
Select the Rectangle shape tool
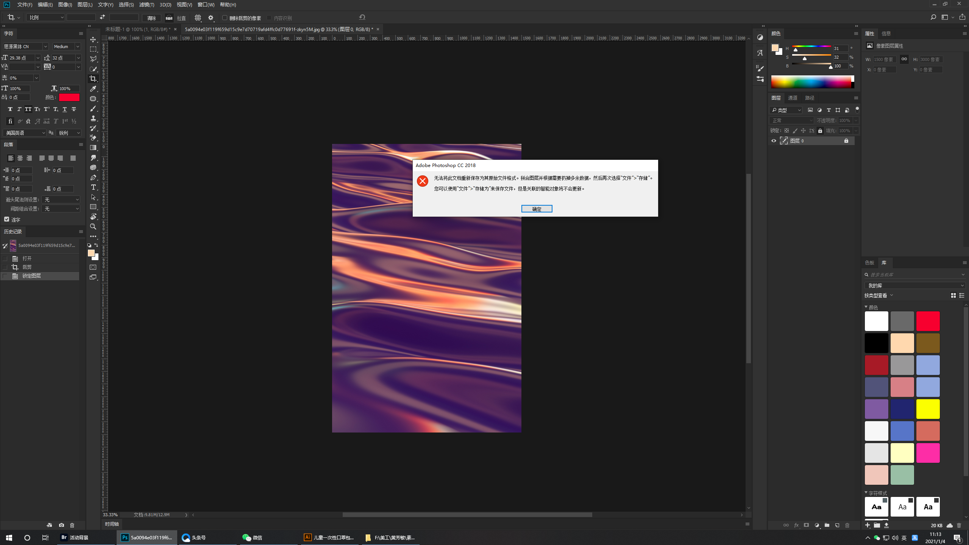pyautogui.click(x=93, y=207)
